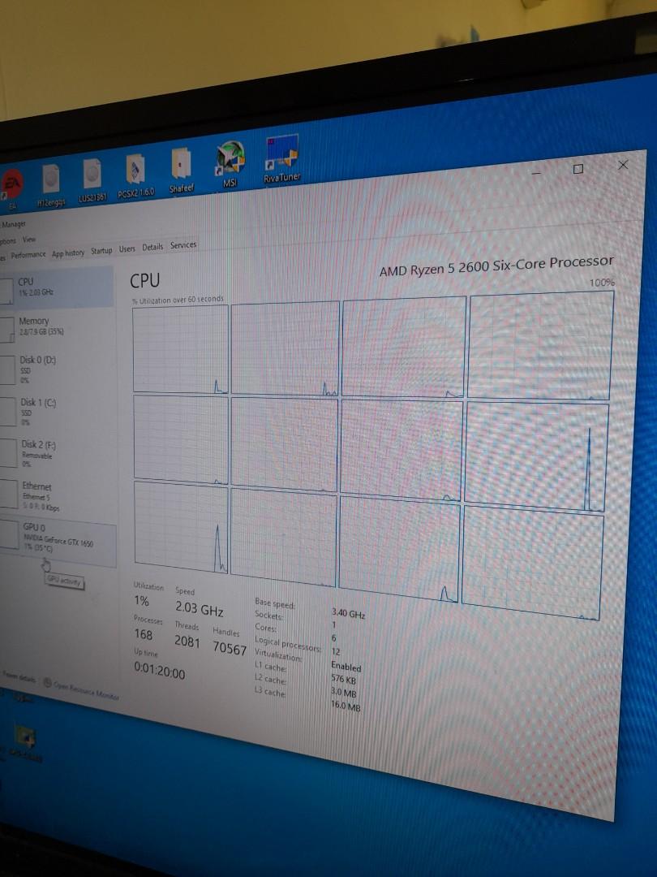Click the 16.0 MB L3 cache value
657x877 pixels.
pos(346,706)
